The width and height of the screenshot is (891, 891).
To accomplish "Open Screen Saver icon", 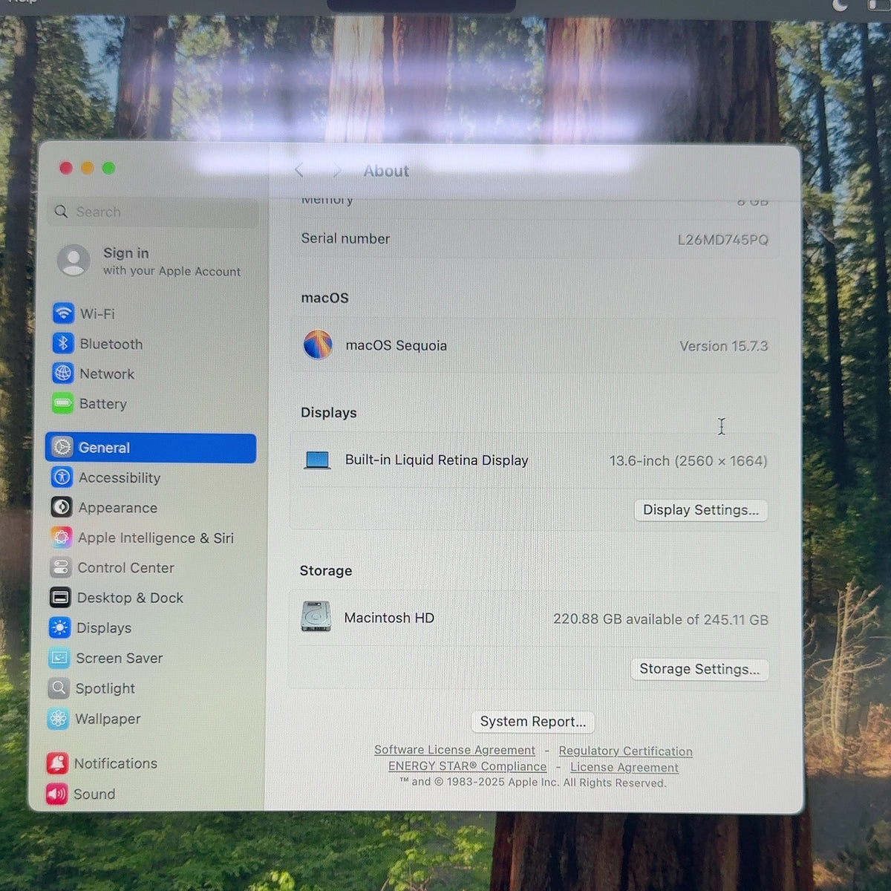I will pyautogui.click(x=59, y=658).
